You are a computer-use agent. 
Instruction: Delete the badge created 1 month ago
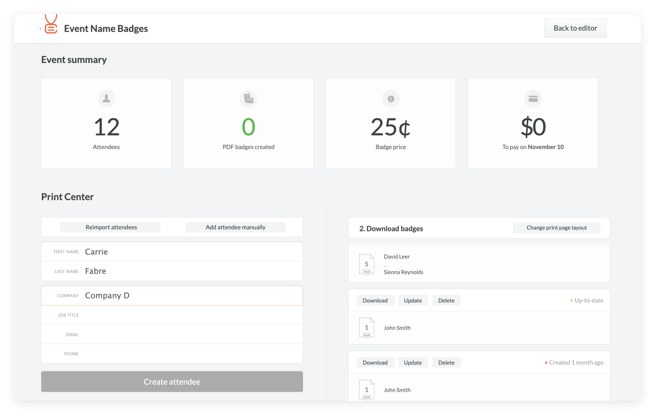tap(446, 363)
